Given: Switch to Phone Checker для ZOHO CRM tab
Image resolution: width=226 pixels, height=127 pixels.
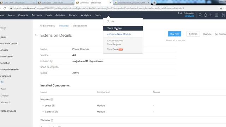Looking at the screenshot, I should coord(132,2).
